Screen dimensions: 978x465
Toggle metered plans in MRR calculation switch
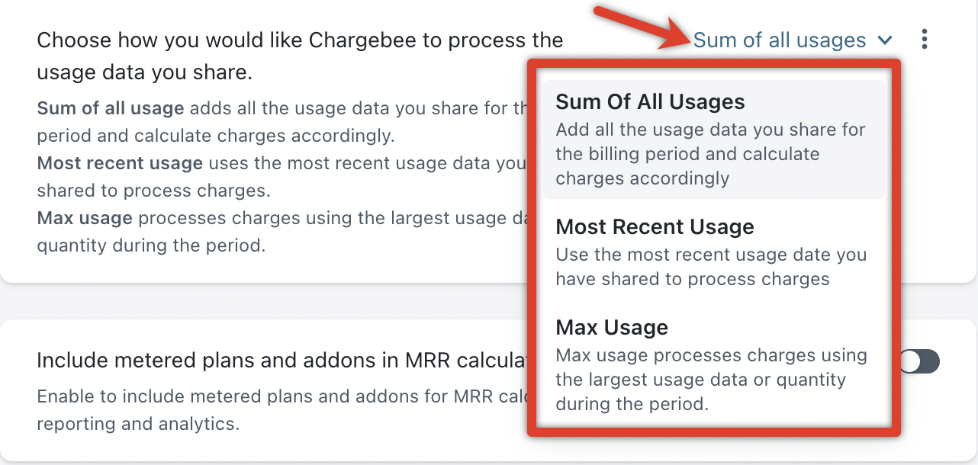[x=918, y=361]
